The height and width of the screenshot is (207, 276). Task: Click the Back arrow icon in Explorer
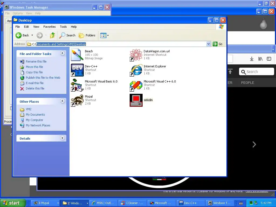click(19, 35)
